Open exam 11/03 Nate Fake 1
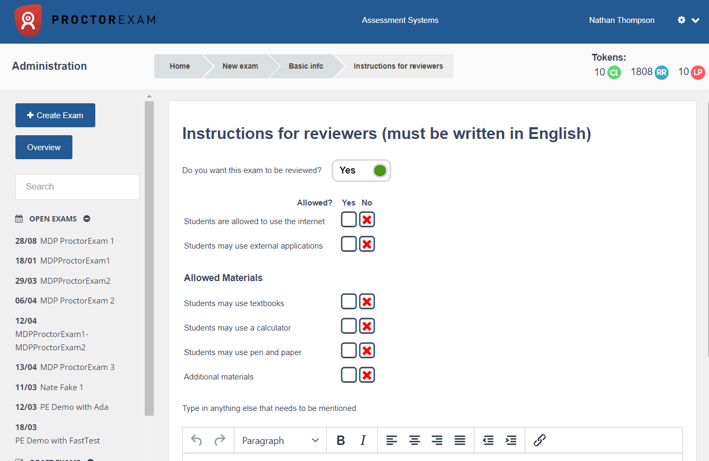Image resolution: width=709 pixels, height=461 pixels. (50, 387)
